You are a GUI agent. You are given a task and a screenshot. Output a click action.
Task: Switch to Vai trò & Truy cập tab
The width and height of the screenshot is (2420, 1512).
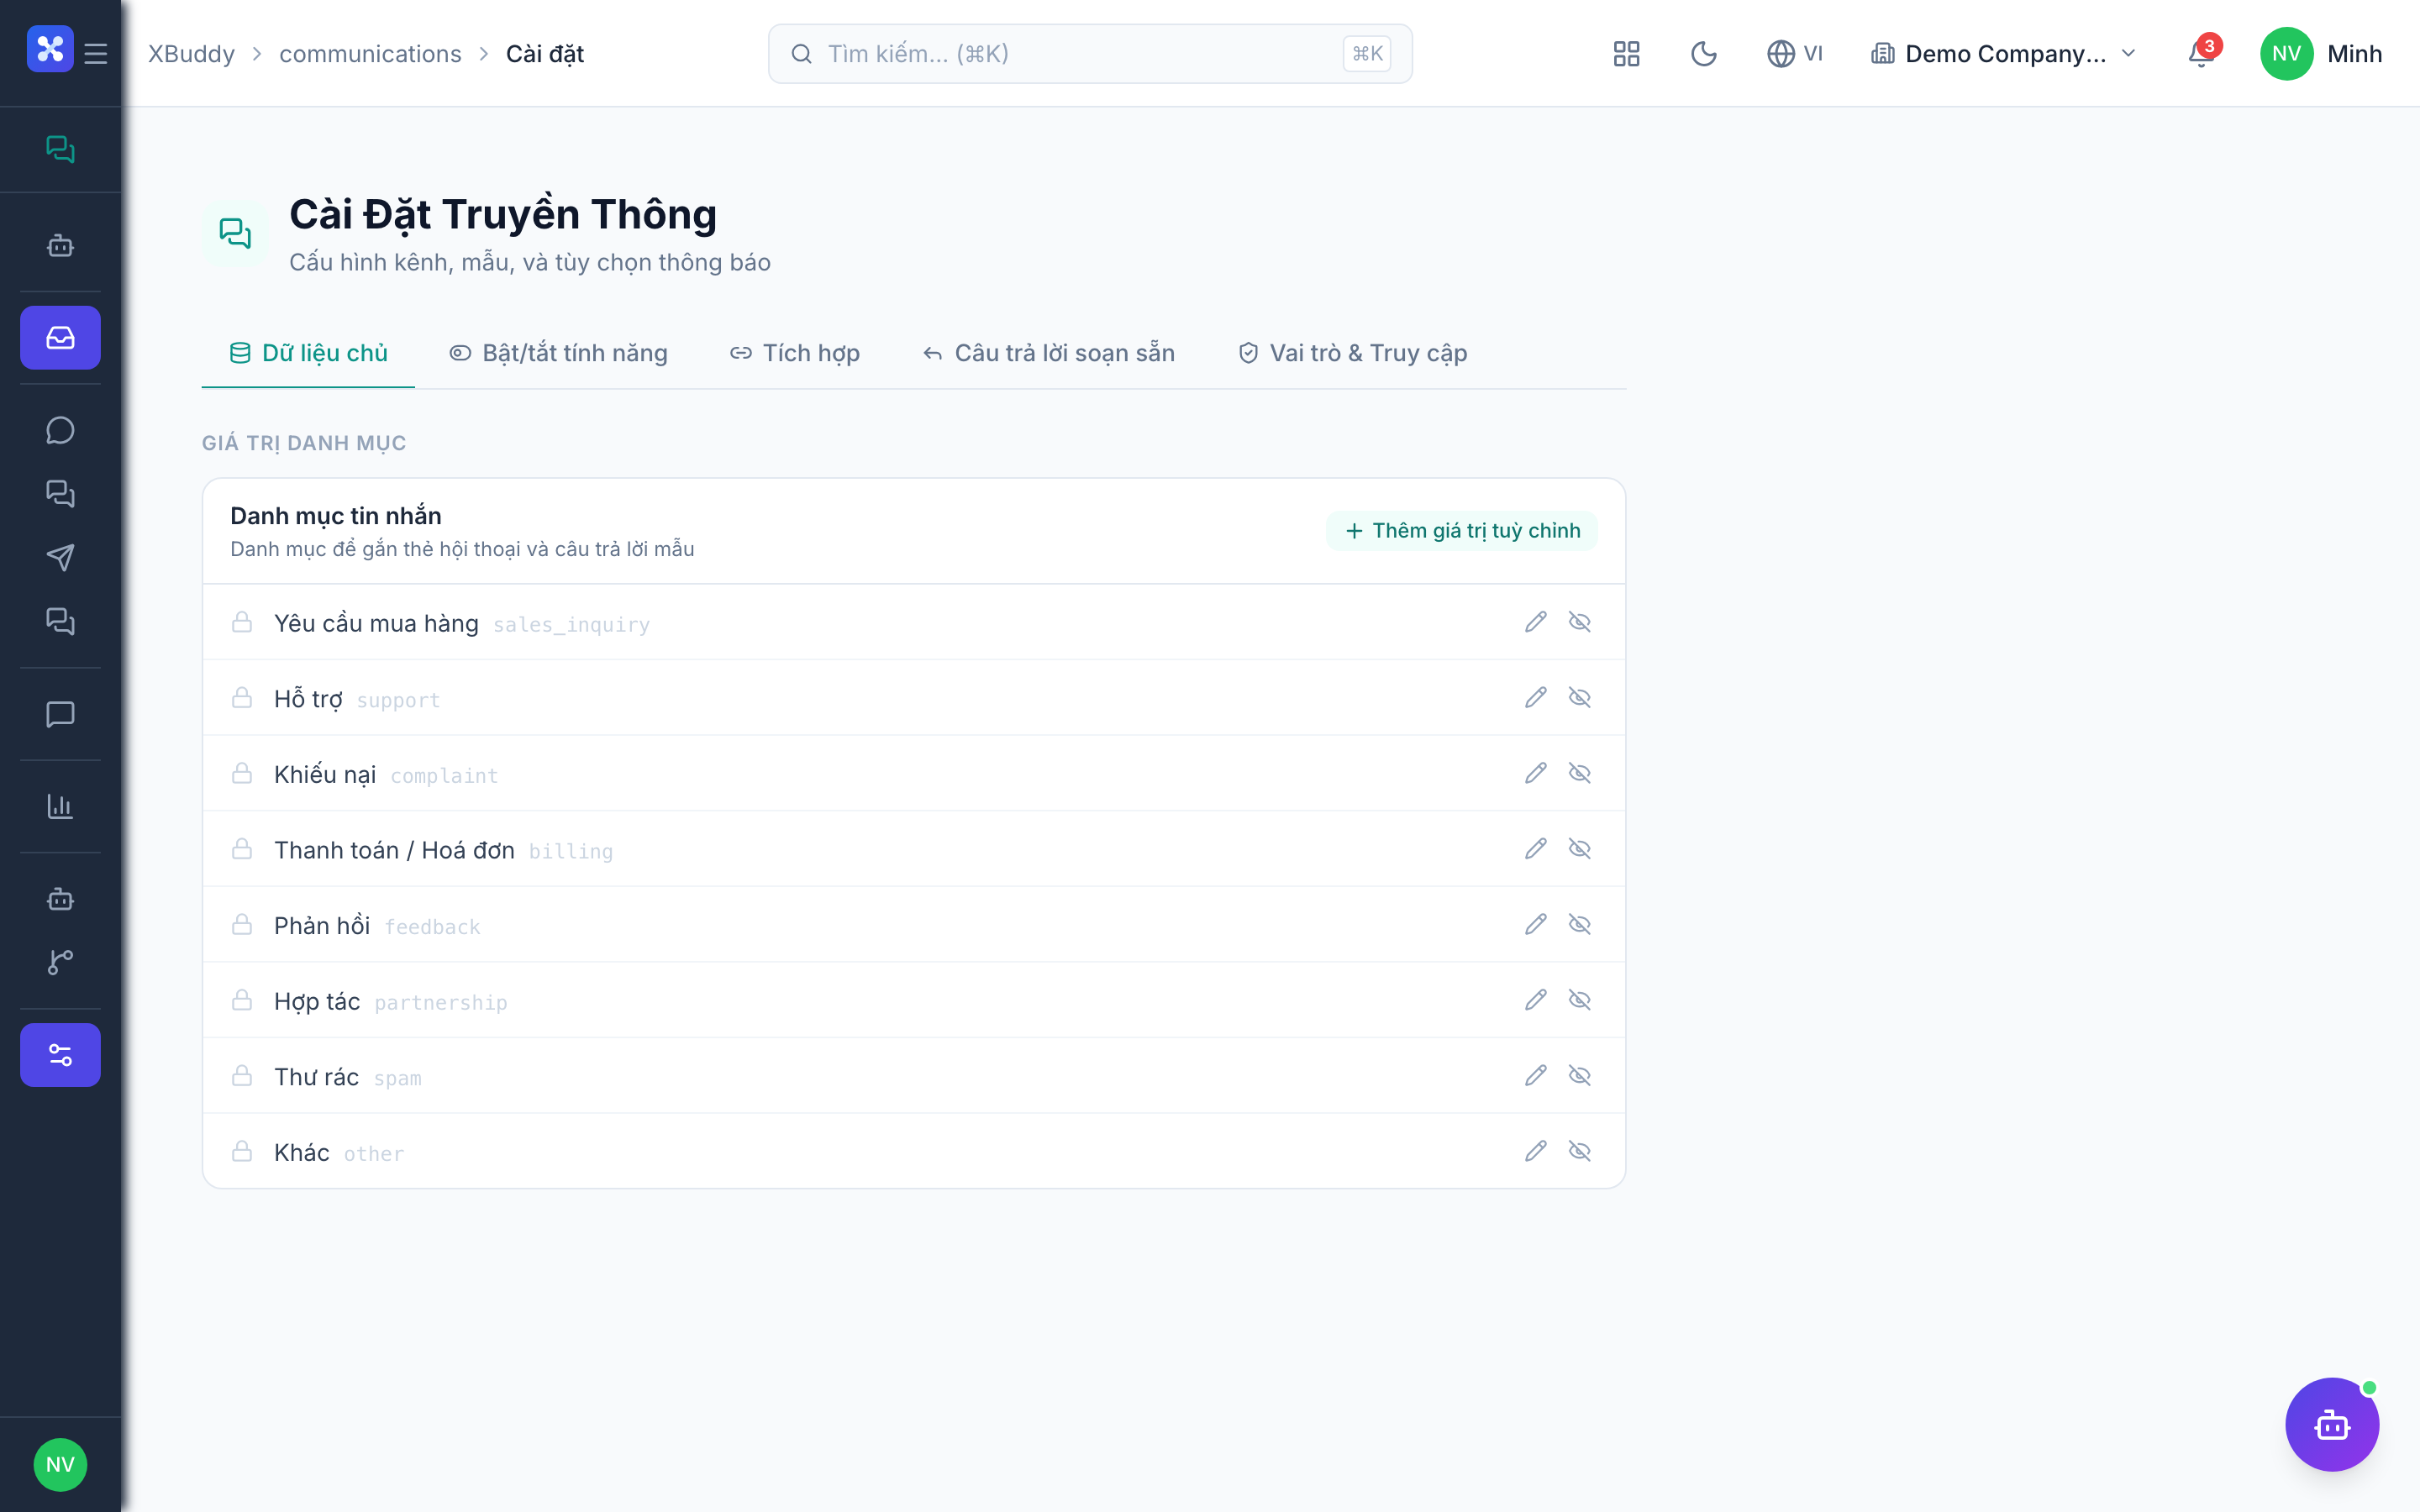click(1353, 353)
